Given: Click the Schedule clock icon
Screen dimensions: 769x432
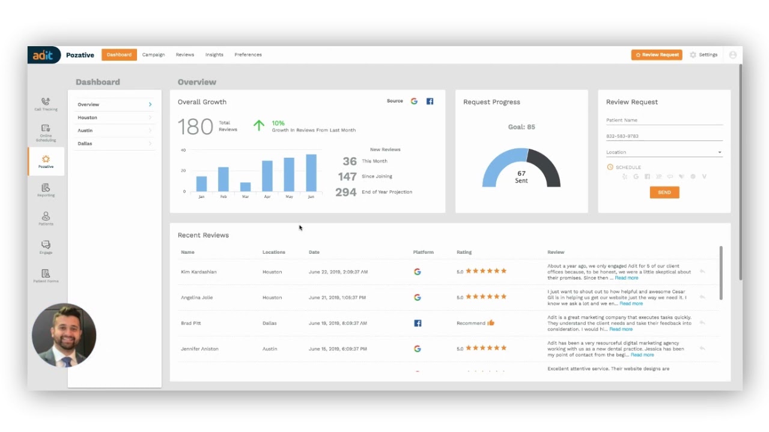Looking at the screenshot, I should coord(610,167).
